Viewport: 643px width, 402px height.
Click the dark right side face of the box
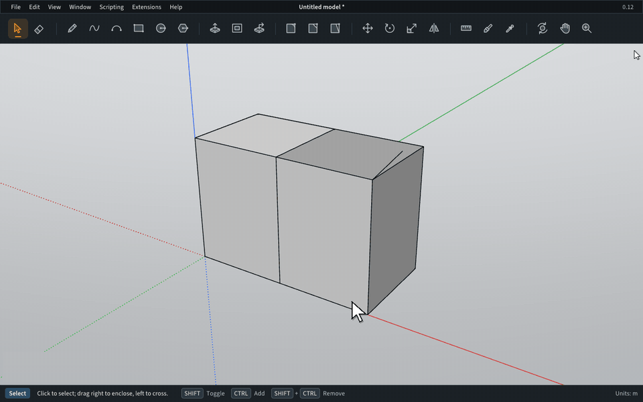pyautogui.click(x=395, y=232)
